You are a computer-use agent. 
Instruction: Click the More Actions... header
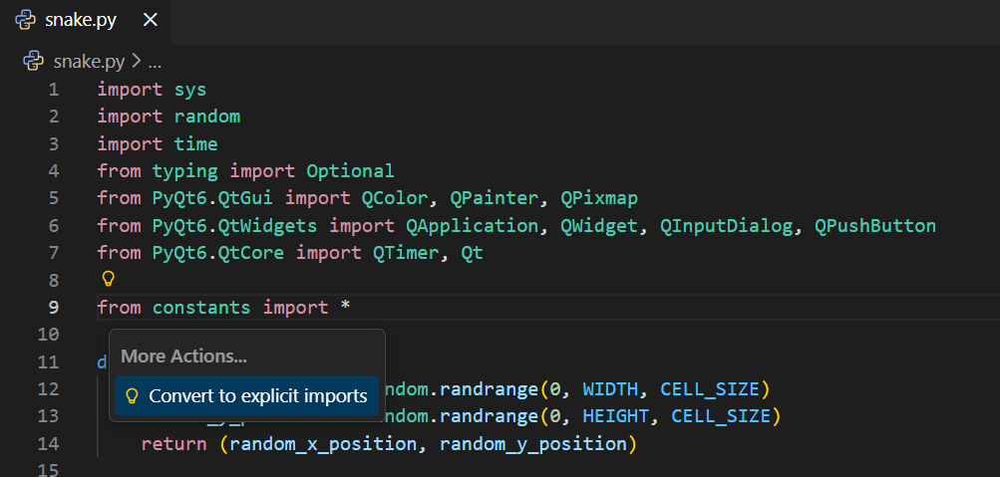pyautogui.click(x=183, y=357)
